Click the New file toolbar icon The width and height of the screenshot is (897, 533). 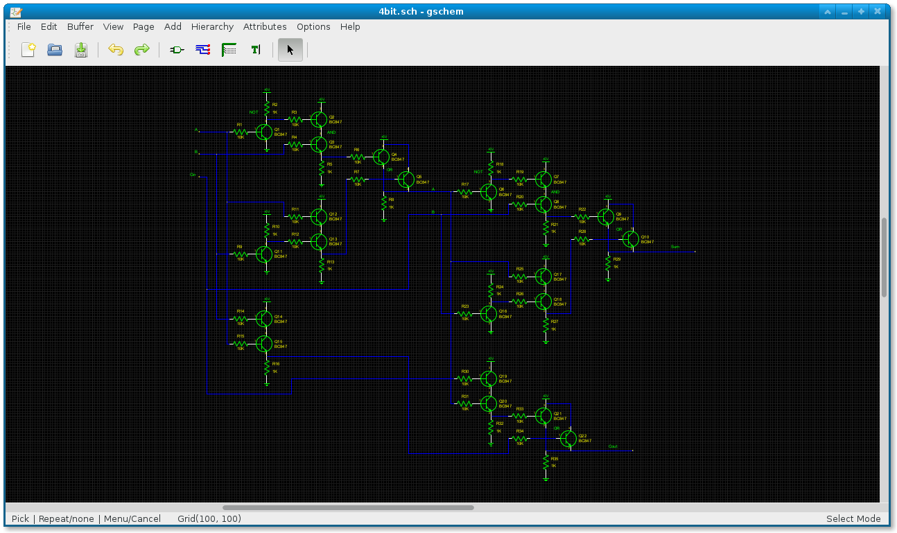pyautogui.click(x=28, y=50)
